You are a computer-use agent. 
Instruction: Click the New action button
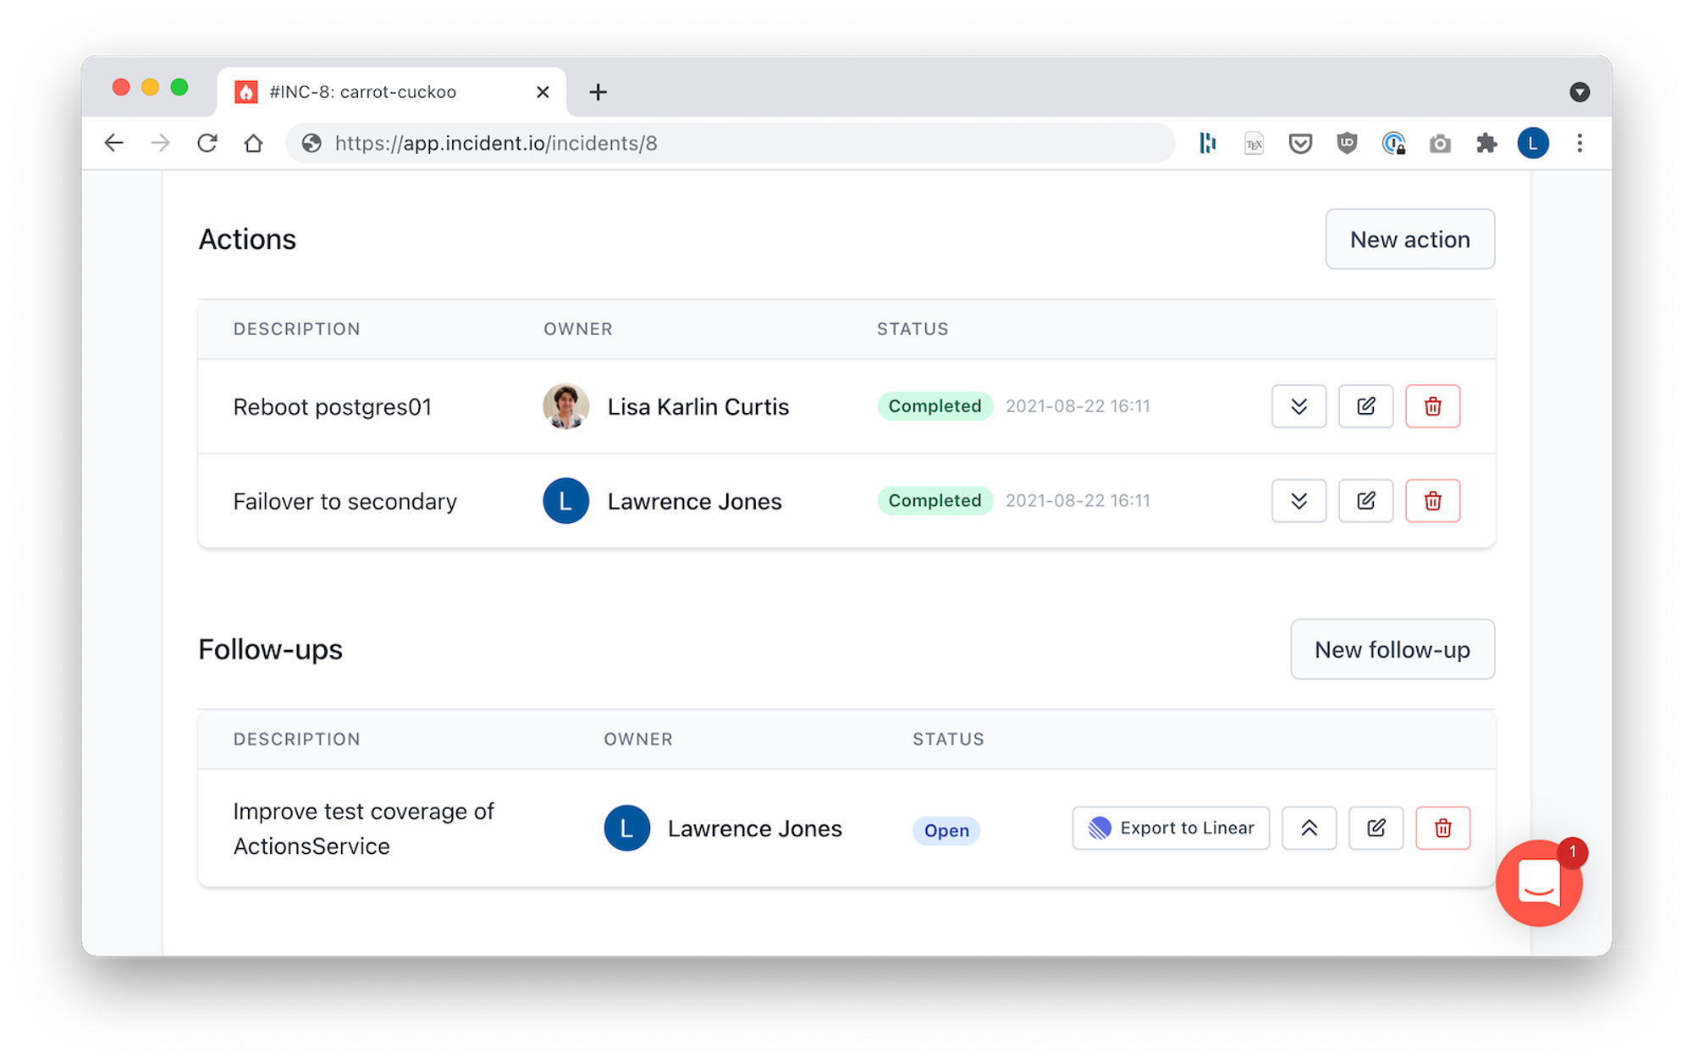(x=1409, y=240)
